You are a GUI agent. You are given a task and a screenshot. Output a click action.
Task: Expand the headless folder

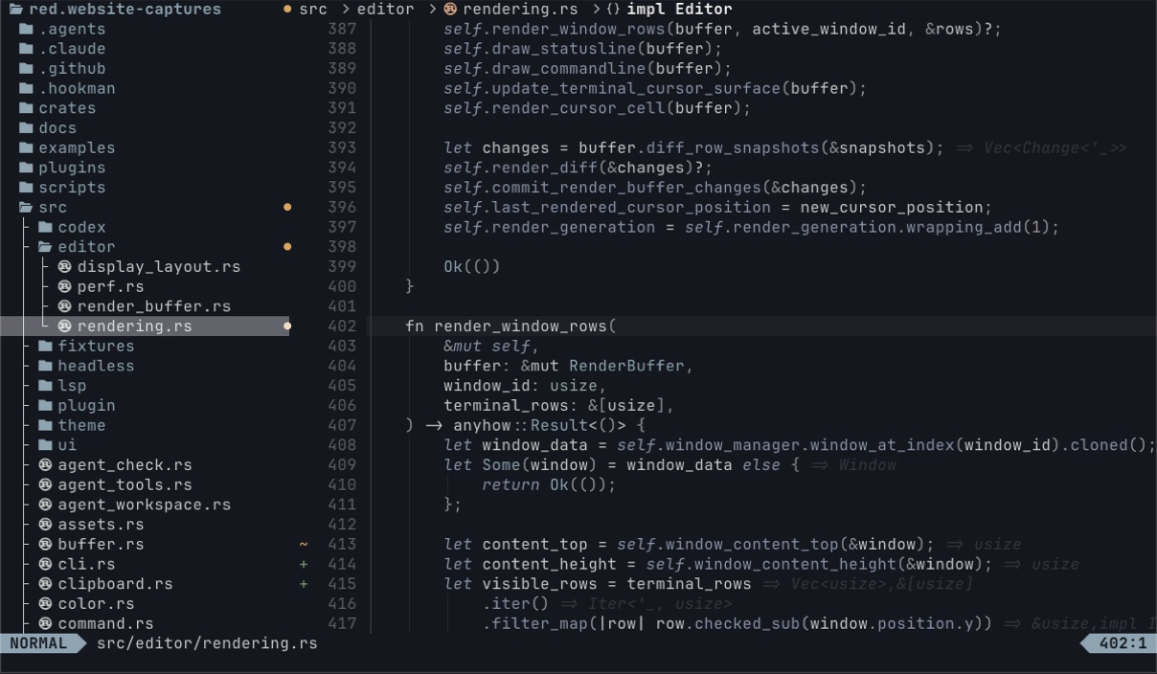tap(45, 366)
